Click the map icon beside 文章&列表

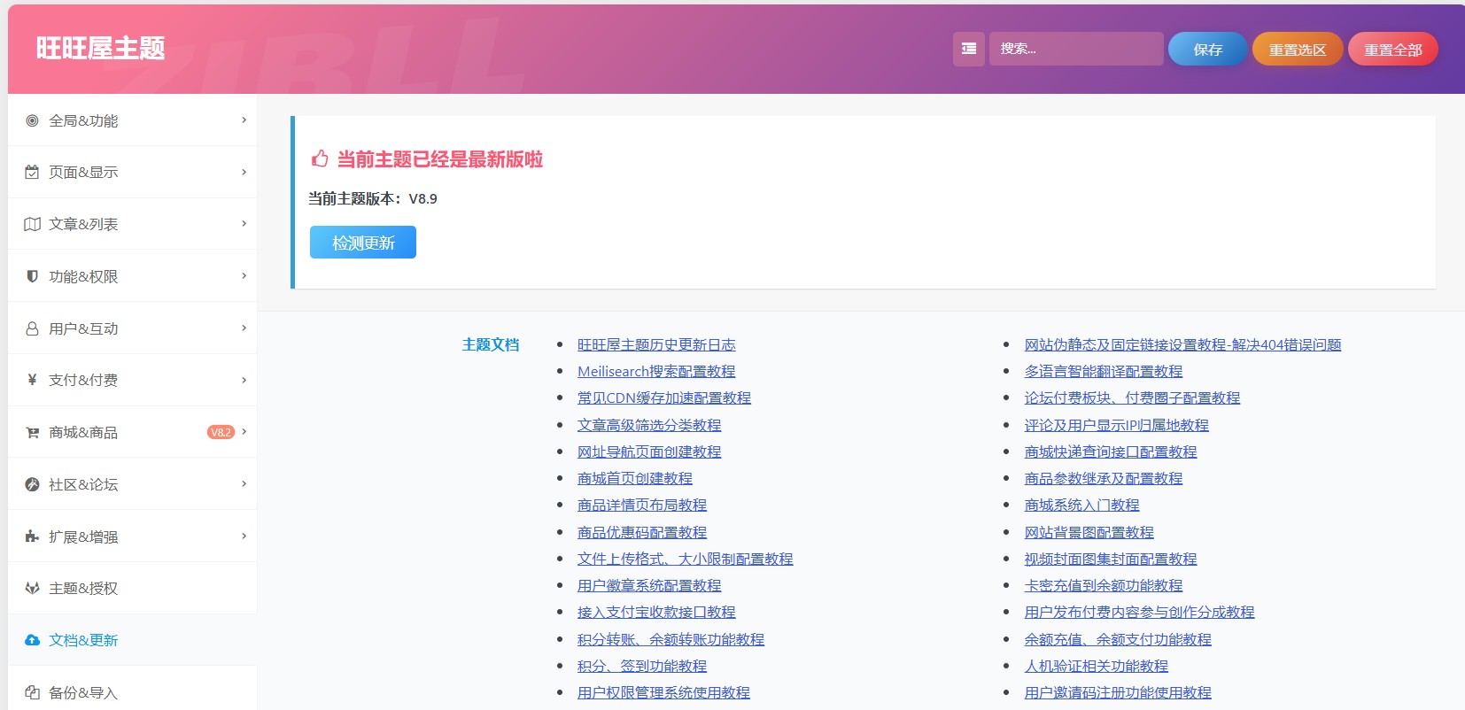coord(32,224)
